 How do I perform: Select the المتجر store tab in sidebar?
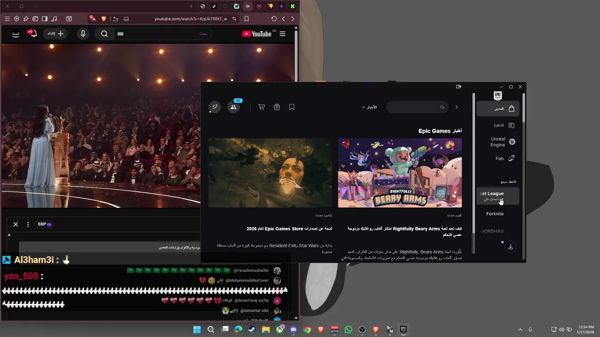coord(498,109)
